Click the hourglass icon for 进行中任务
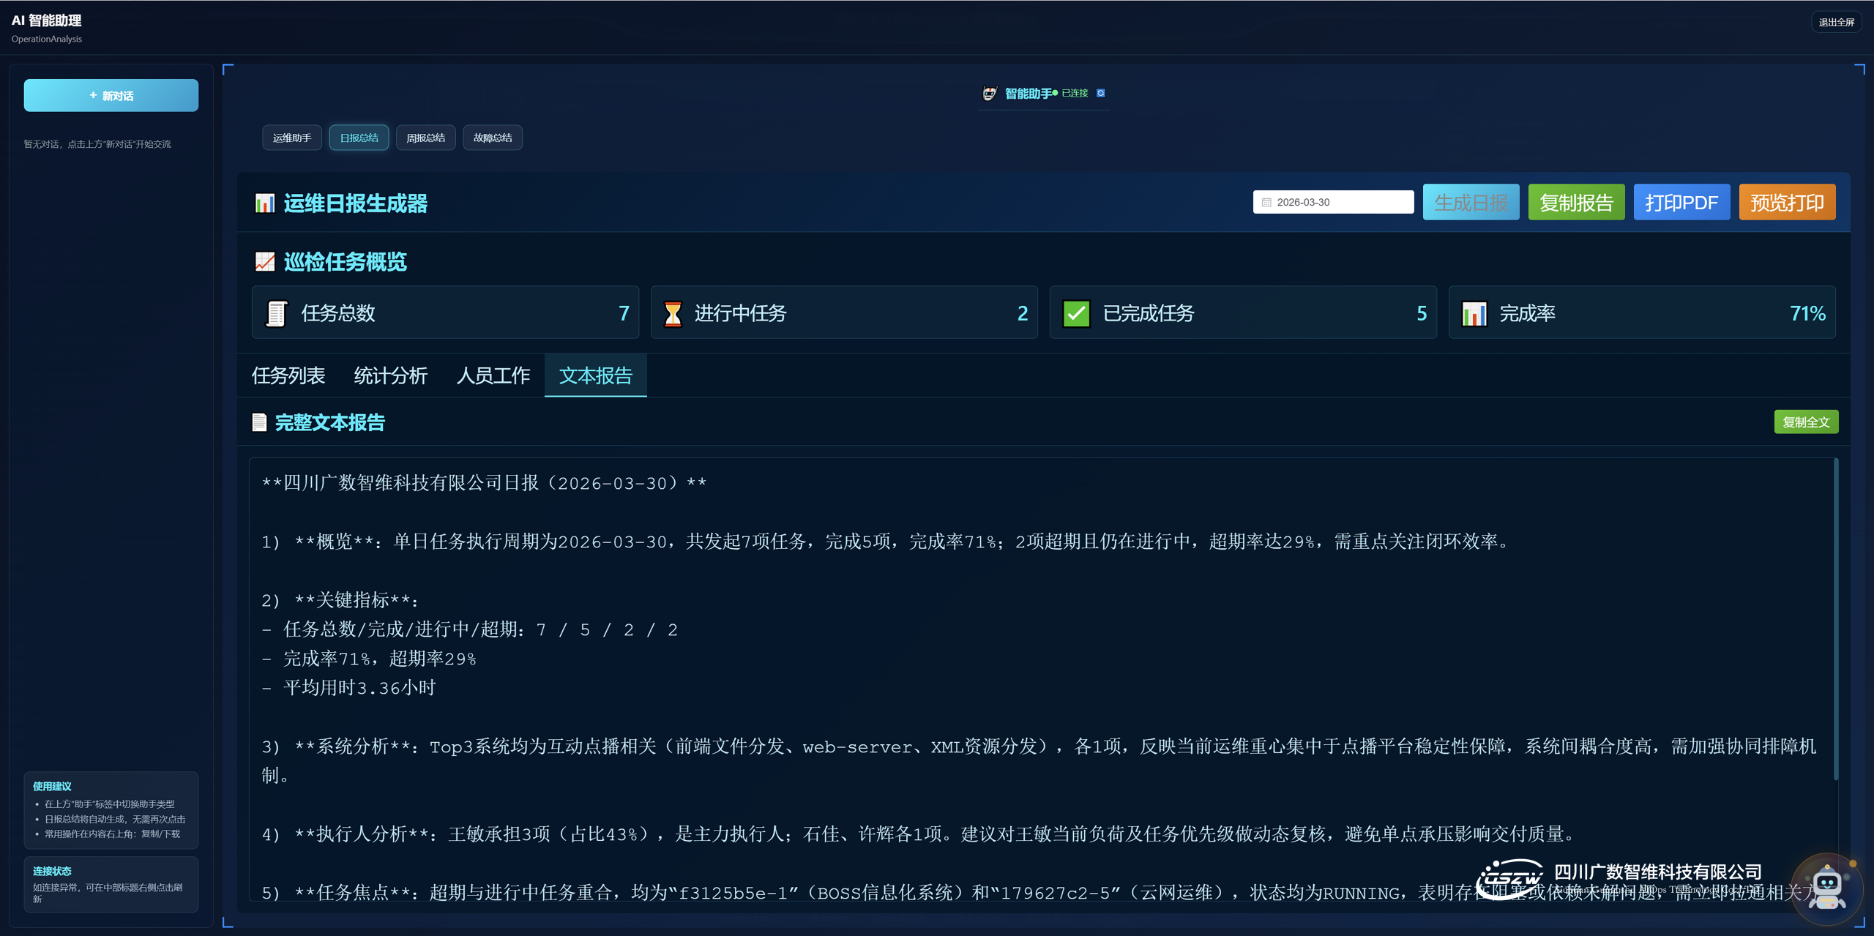The width and height of the screenshot is (1874, 936). [x=672, y=313]
